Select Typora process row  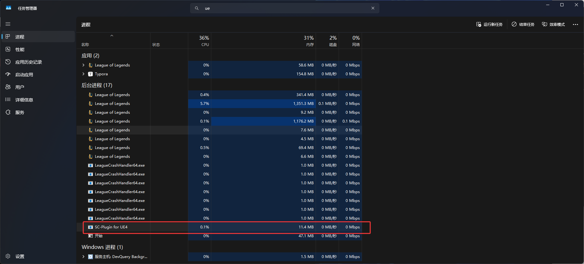[x=219, y=74]
